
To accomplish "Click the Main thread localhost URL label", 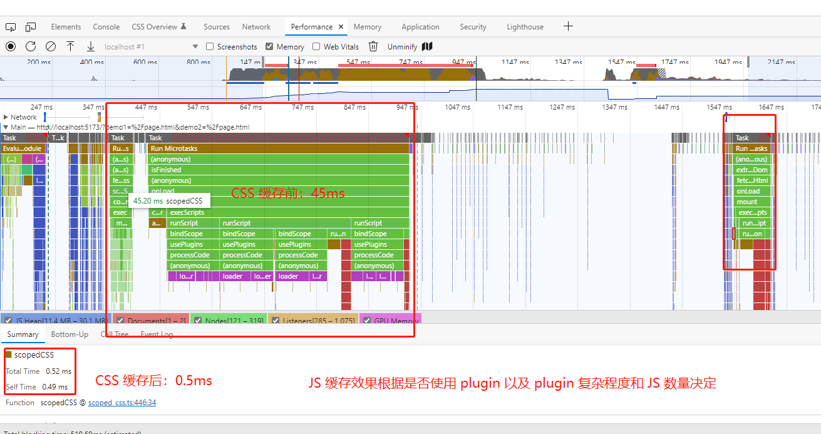I will tap(130, 127).
